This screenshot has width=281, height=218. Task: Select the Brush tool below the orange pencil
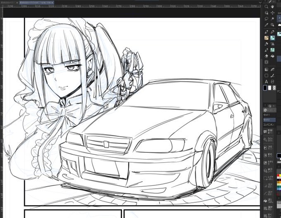tap(266, 44)
